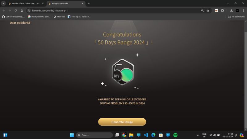Open the most powerful pers... bookmark

(39, 17)
